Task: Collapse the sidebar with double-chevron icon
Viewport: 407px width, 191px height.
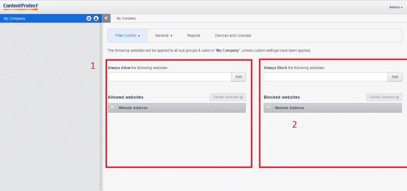Action: pos(106,18)
